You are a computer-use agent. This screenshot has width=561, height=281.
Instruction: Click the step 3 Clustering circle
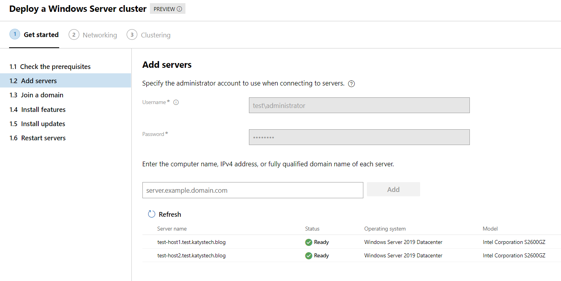click(132, 35)
